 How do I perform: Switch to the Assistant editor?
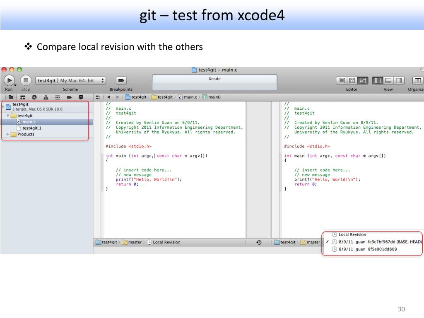click(352, 81)
